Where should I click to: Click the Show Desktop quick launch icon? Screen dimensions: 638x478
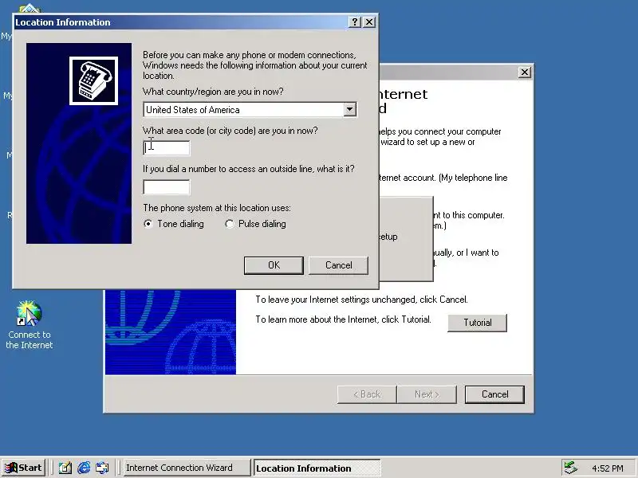click(65, 468)
